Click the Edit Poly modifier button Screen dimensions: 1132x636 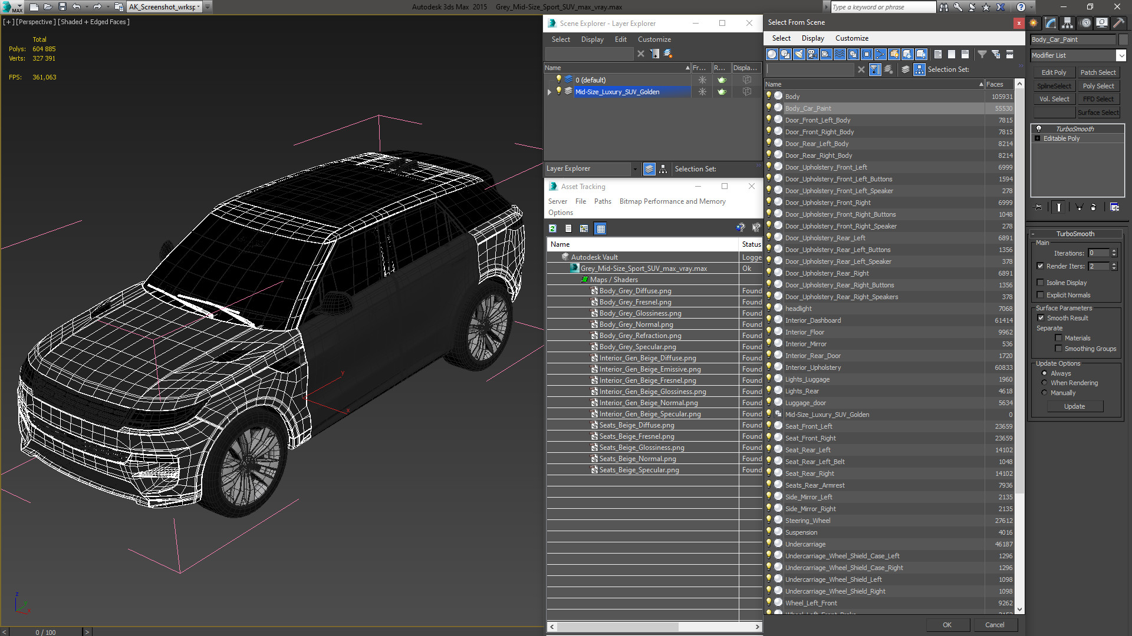1054,72
